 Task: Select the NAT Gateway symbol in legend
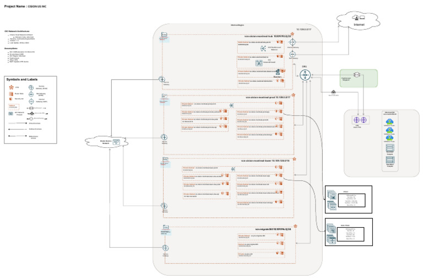(31, 94)
